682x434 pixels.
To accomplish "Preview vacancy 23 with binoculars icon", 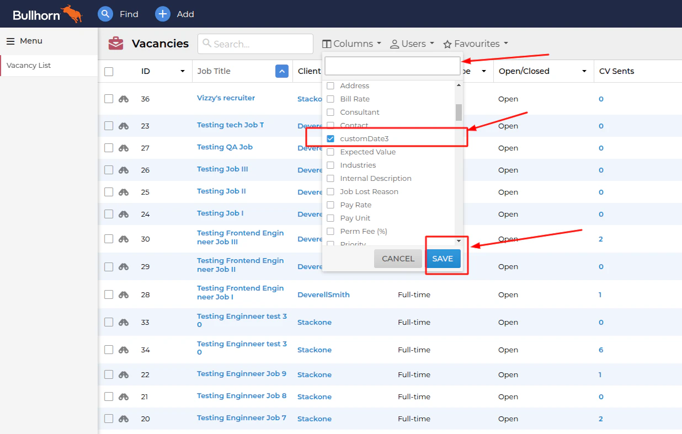I will [x=124, y=126].
